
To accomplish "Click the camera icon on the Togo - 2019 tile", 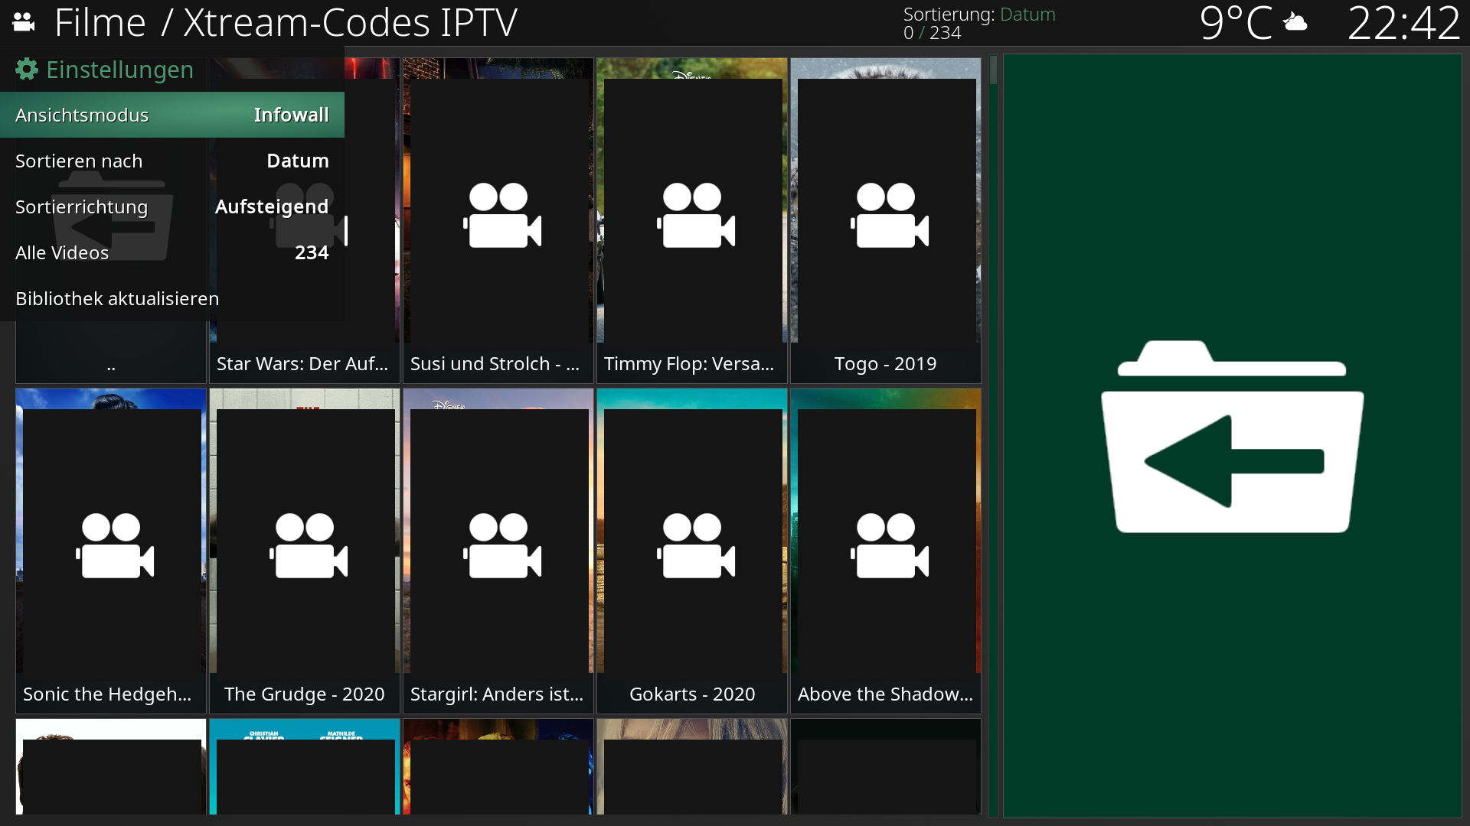I will (x=890, y=216).
